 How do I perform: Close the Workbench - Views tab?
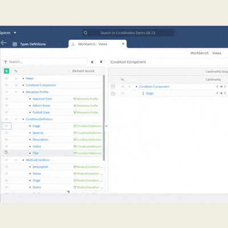point(123,44)
